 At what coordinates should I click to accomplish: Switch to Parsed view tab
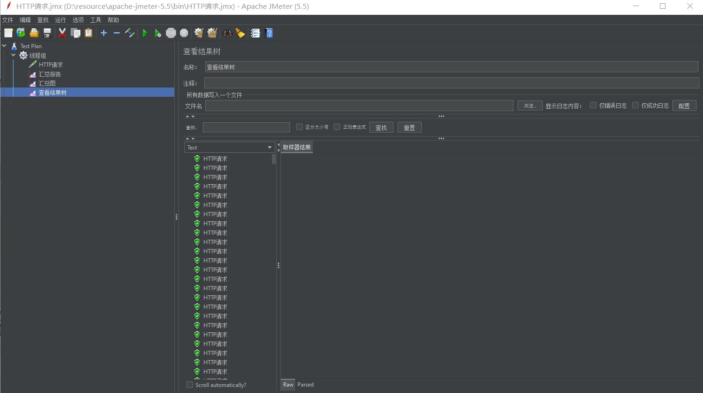pyautogui.click(x=305, y=385)
